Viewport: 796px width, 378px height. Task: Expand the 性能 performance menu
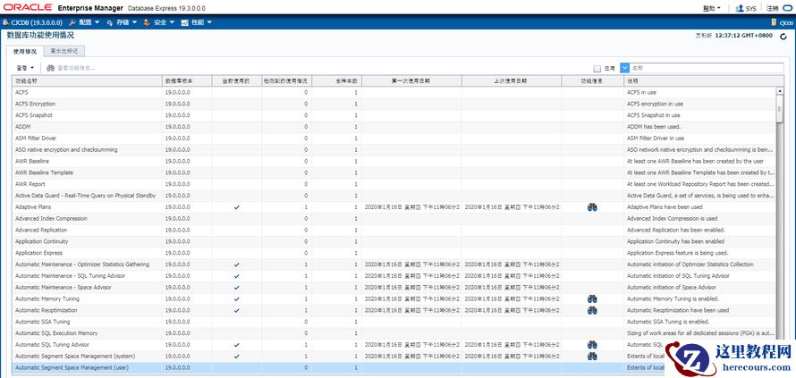[199, 21]
